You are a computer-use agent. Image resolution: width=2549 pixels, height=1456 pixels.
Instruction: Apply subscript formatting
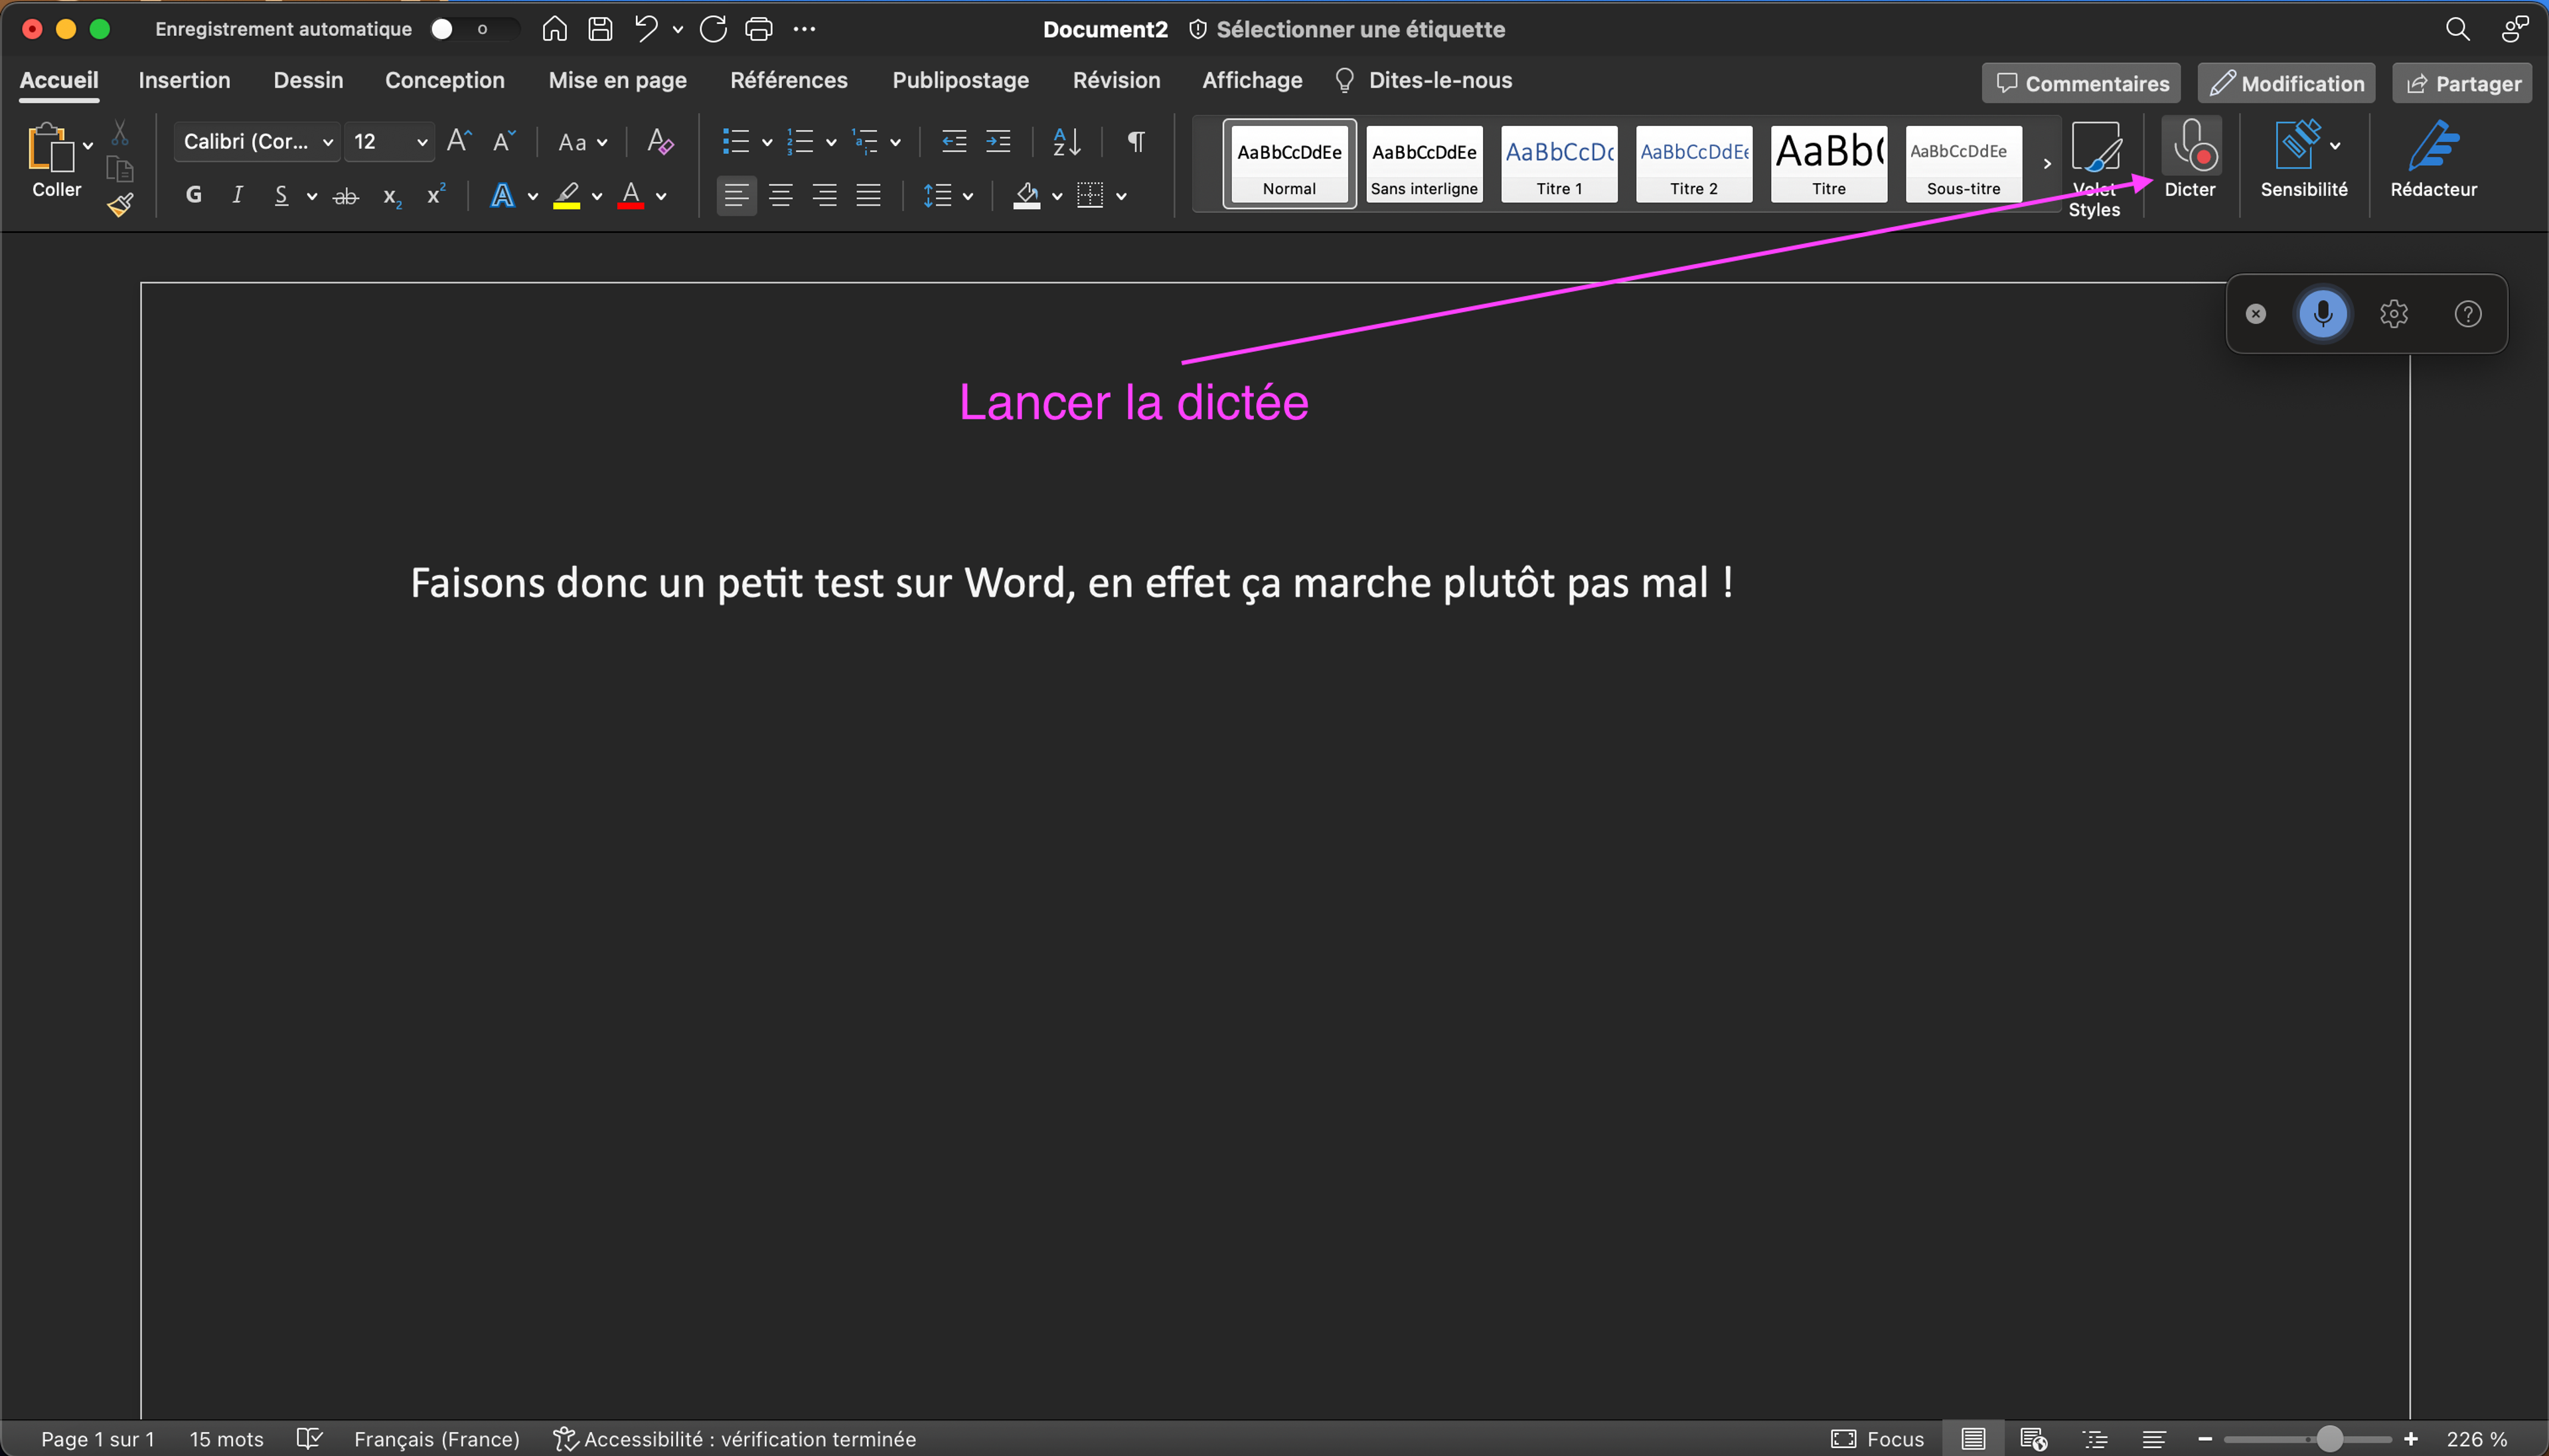392,196
